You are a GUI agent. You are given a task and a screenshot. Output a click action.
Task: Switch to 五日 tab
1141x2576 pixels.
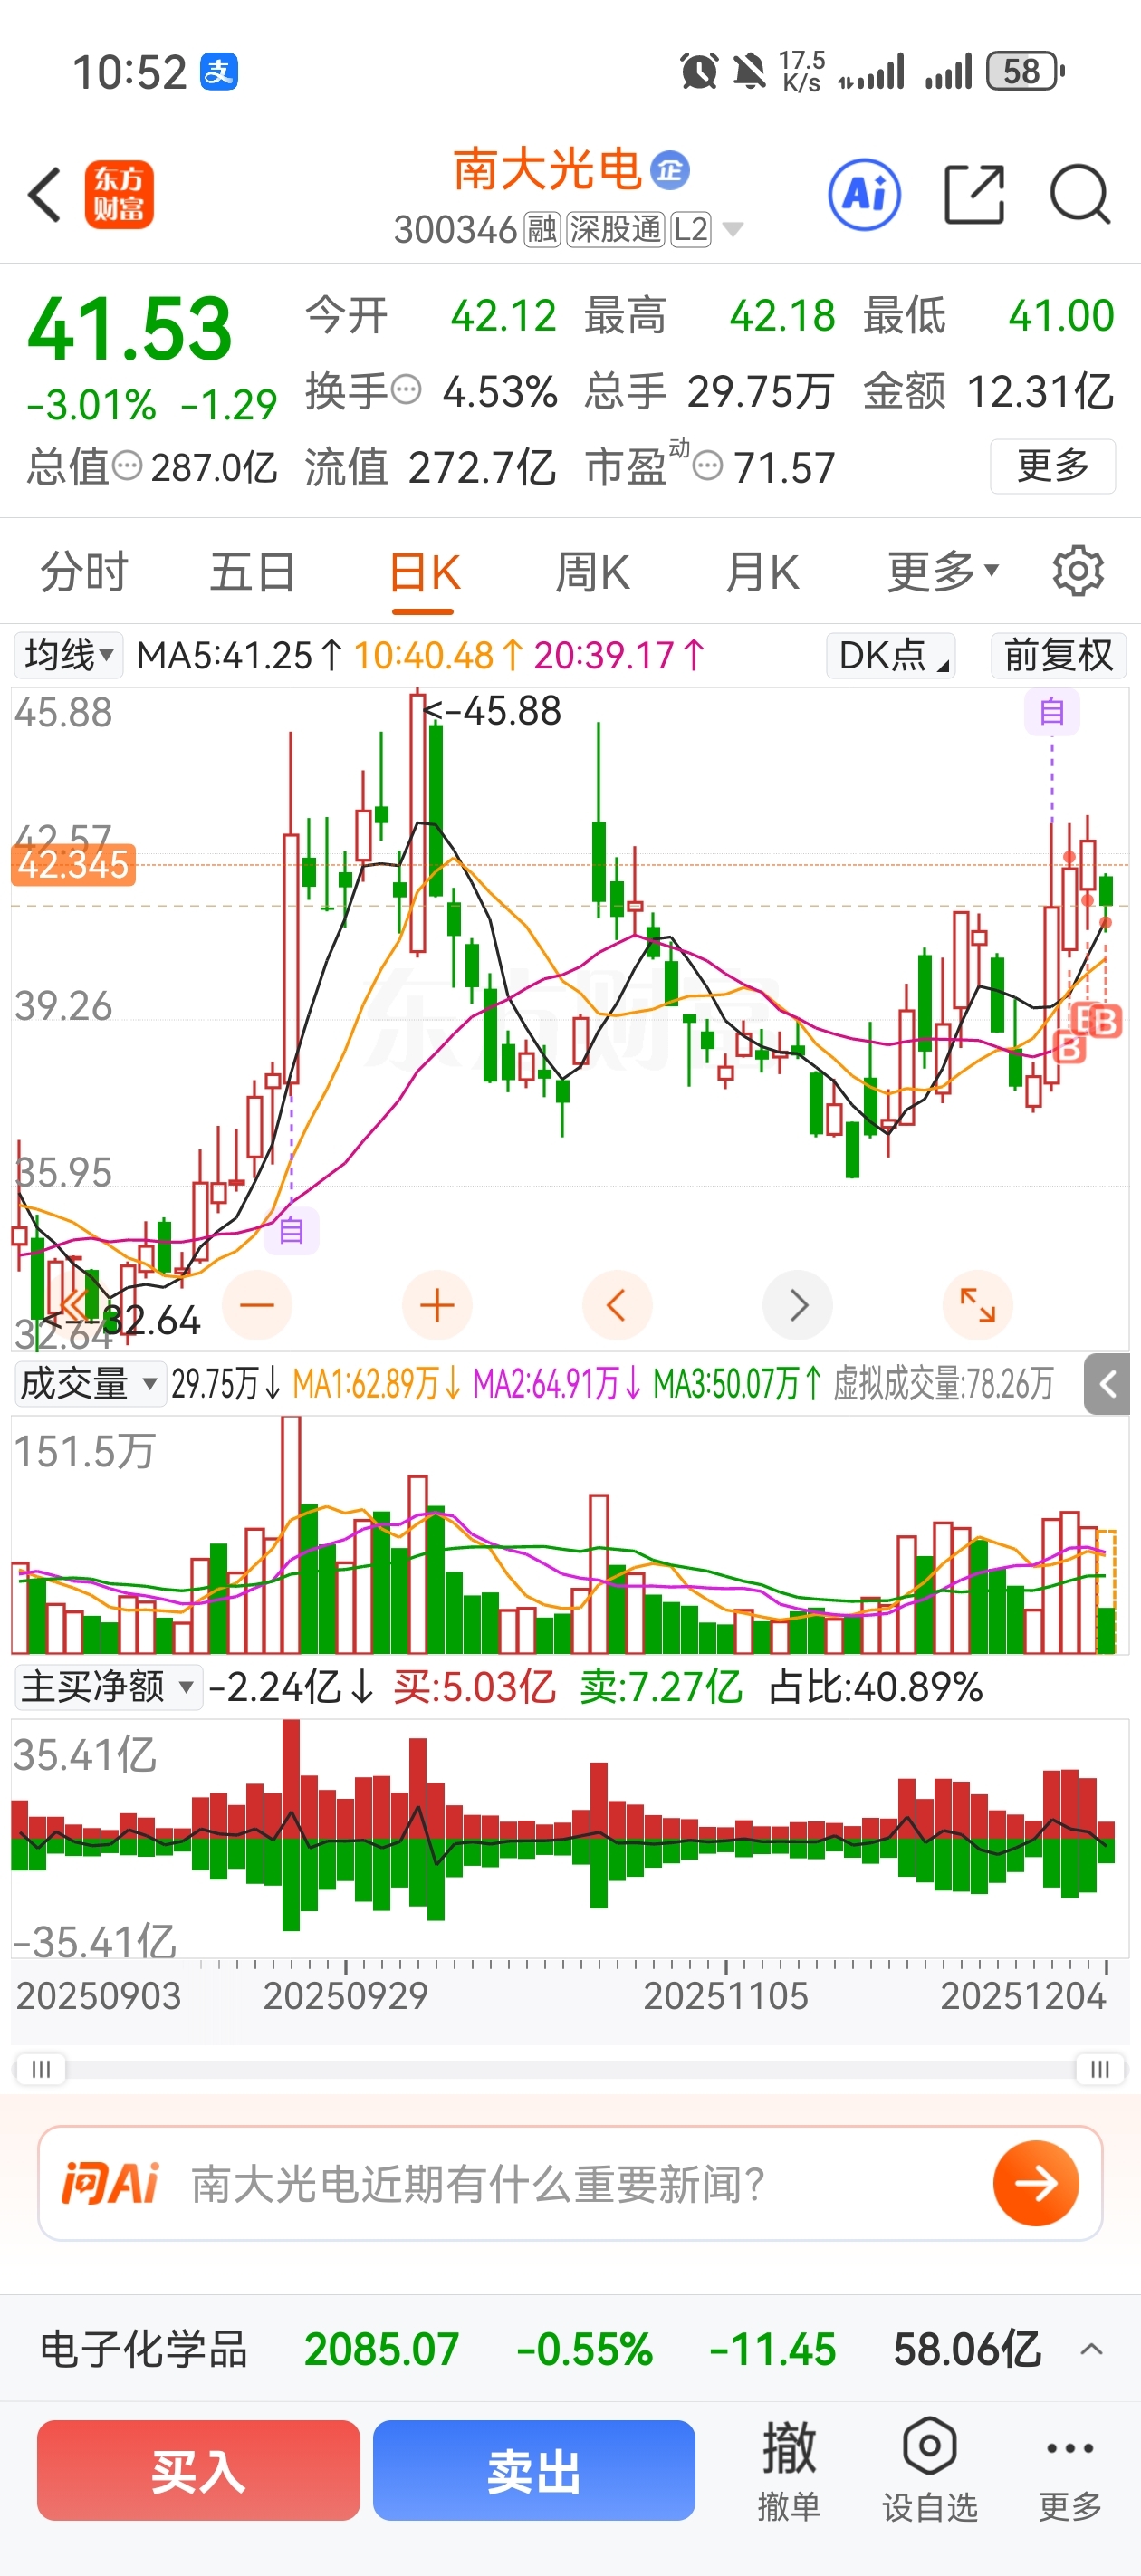click(252, 571)
